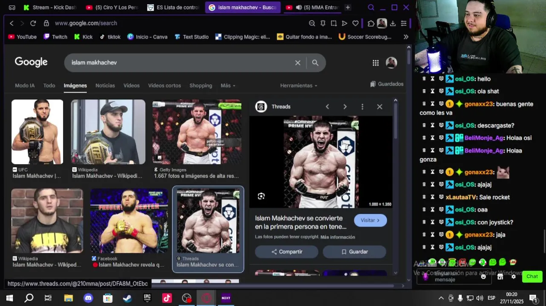Open Windows Start menu
Screen dimensions: 546x306
9,298
